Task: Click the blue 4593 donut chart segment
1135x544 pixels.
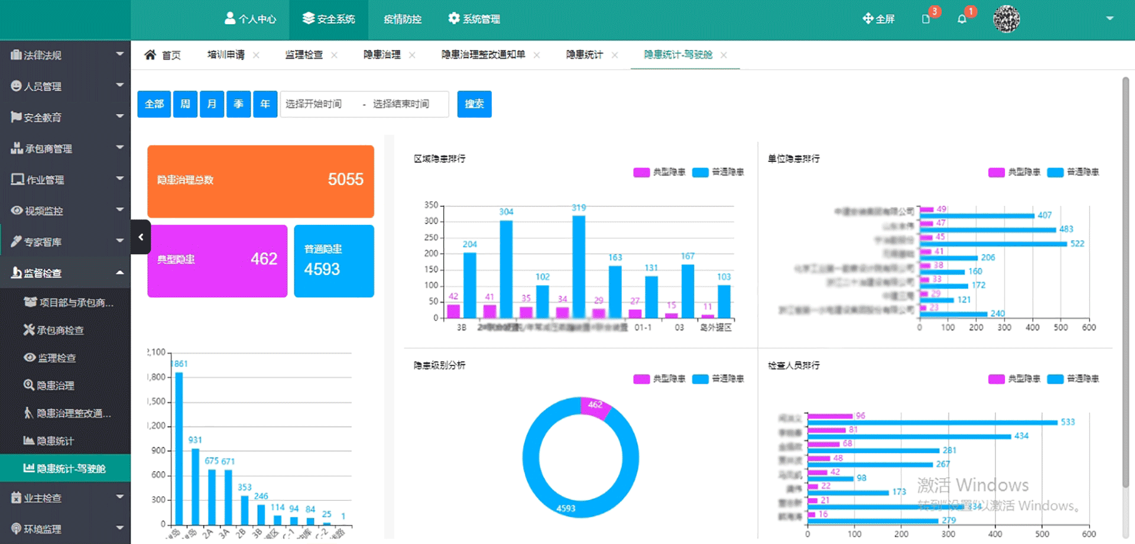Action: [x=566, y=507]
